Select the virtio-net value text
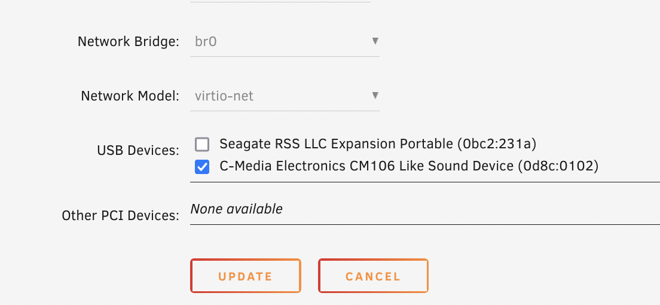 pos(224,96)
